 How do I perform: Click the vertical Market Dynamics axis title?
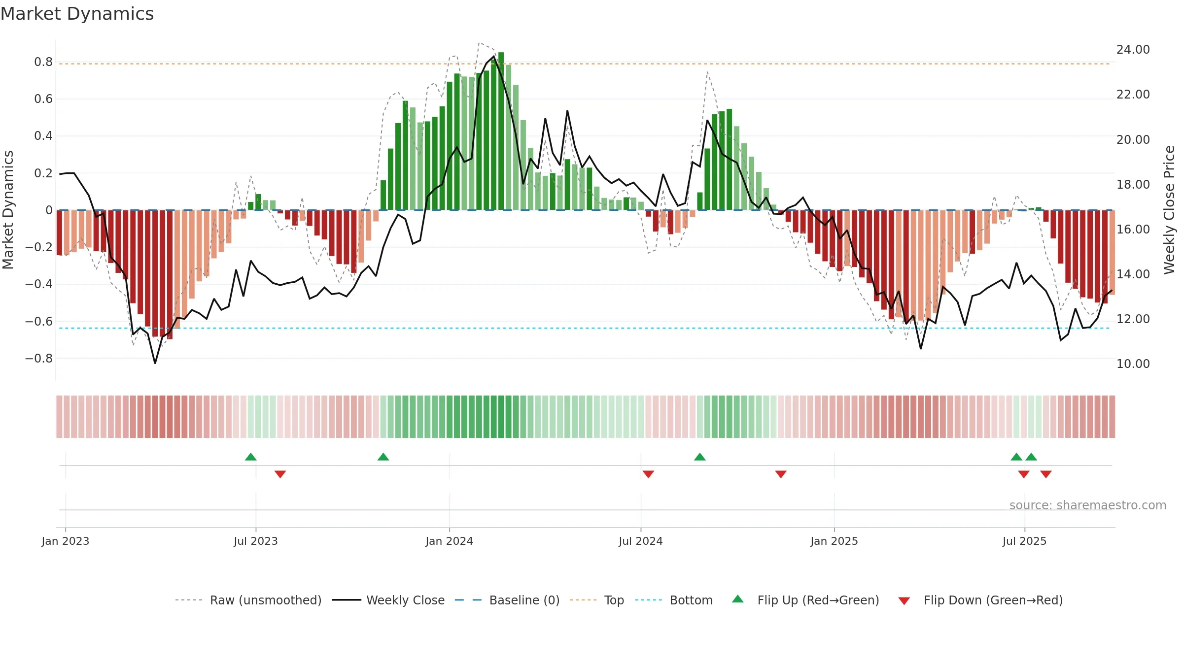click(x=8, y=210)
